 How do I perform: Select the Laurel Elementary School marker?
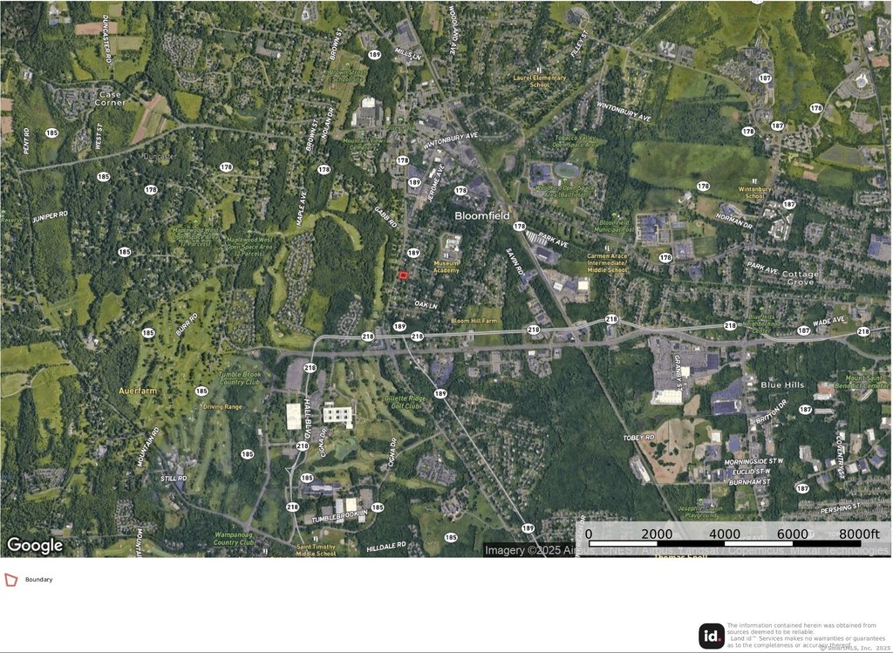coord(540,70)
